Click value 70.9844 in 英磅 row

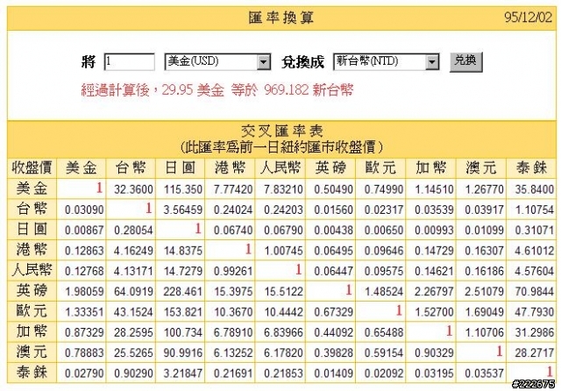[x=535, y=292]
